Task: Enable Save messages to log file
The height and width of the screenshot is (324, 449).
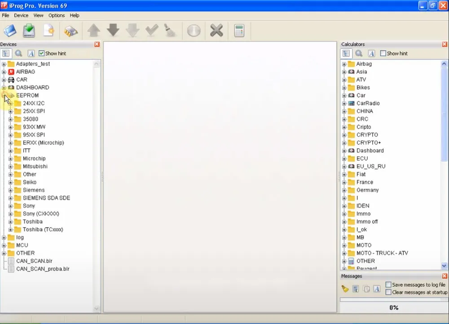Action: (x=388, y=285)
